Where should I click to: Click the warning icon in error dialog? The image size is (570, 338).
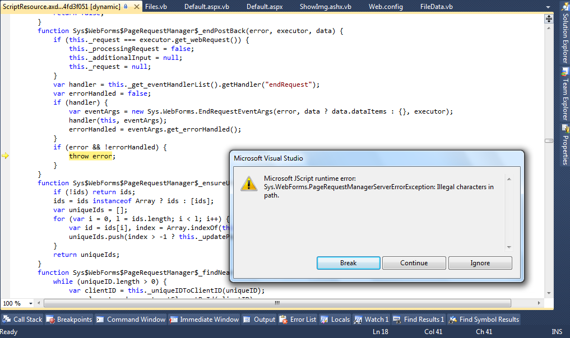click(249, 184)
